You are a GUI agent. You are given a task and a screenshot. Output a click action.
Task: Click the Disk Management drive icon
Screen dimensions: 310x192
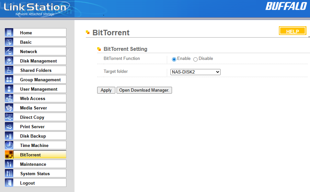click(9, 61)
